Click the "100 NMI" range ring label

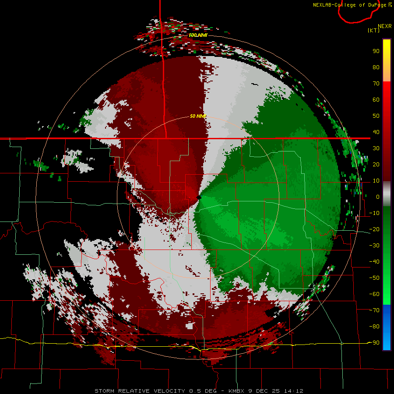pos(198,35)
